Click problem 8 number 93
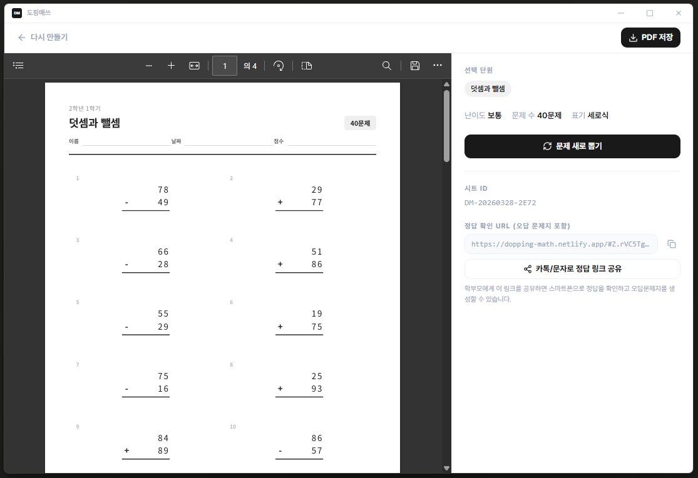 (x=317, y=389)
